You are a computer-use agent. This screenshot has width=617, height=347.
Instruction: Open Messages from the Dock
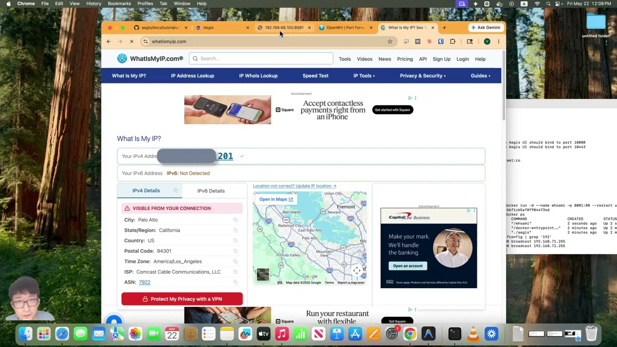coord(80,334)
